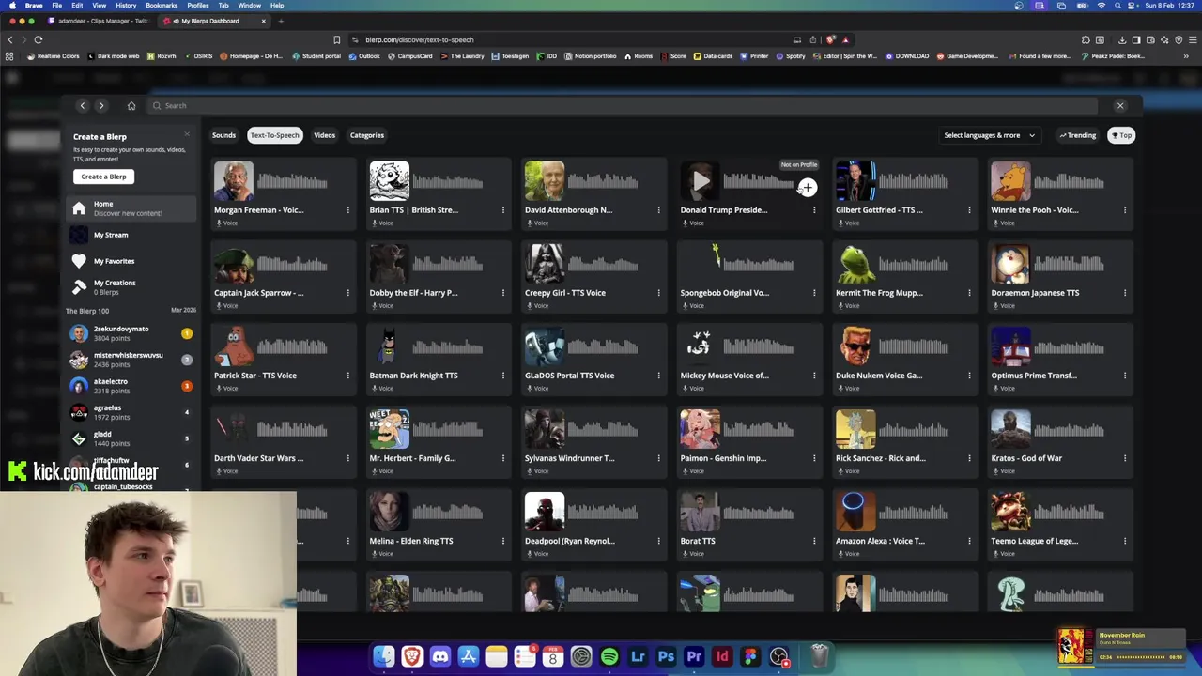Select the Text-To-Speech tab
The width and height of the screenshot is (1202, 676).
coord(274,135)
